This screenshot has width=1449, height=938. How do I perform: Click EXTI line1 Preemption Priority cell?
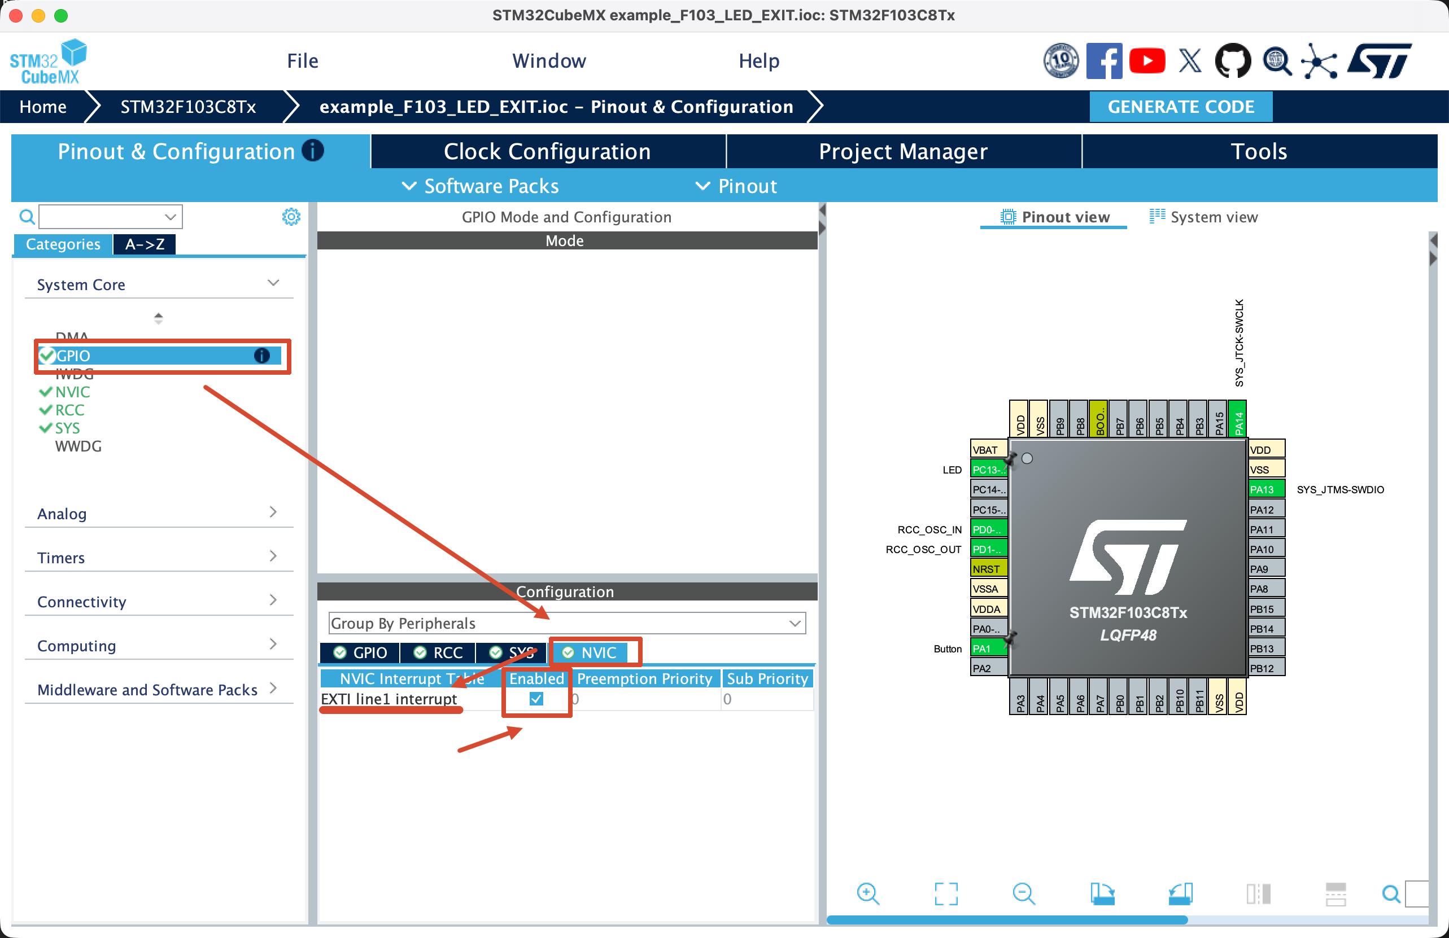(645, 699)
